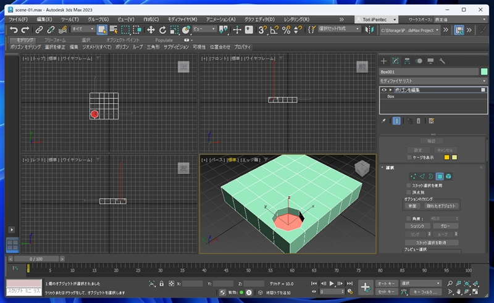Click Pin Stack icon
This screenshot has height=303, width=494.
coord(383,121)
